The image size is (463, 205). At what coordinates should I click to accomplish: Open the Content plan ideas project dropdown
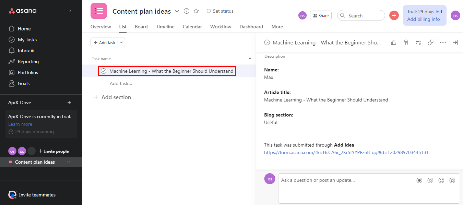177,11
